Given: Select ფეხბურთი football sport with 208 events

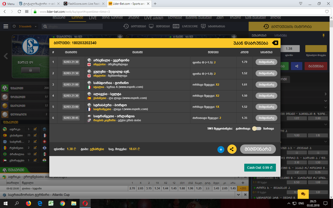Looking at the screenshot, I should pyautogui.click(x=25, y=88).
